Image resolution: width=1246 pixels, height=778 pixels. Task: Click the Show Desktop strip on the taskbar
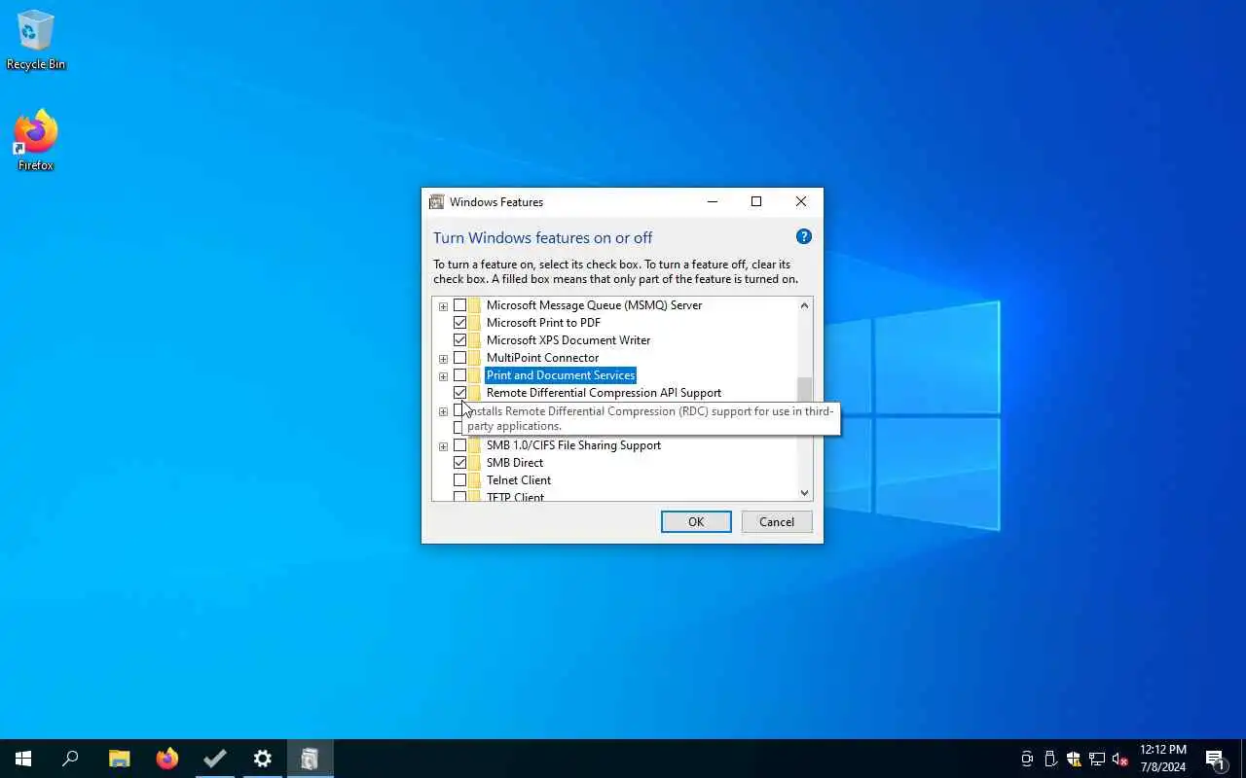(x=1243, y=759)
